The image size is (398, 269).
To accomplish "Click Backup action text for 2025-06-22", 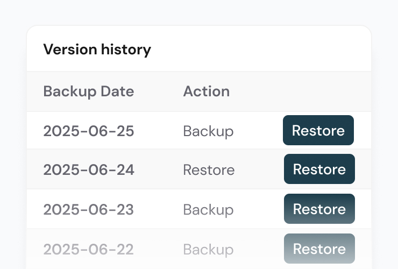I will tap(208, 249).
